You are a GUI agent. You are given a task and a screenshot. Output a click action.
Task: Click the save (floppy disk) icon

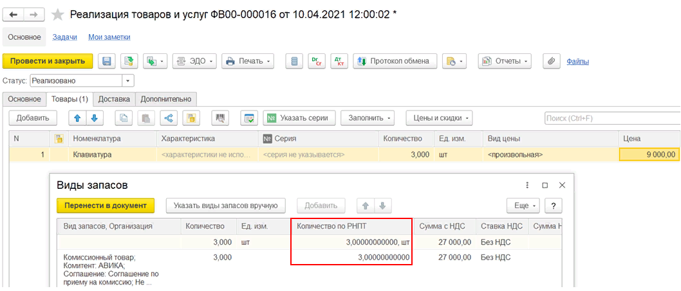click(x=107, y=61)
